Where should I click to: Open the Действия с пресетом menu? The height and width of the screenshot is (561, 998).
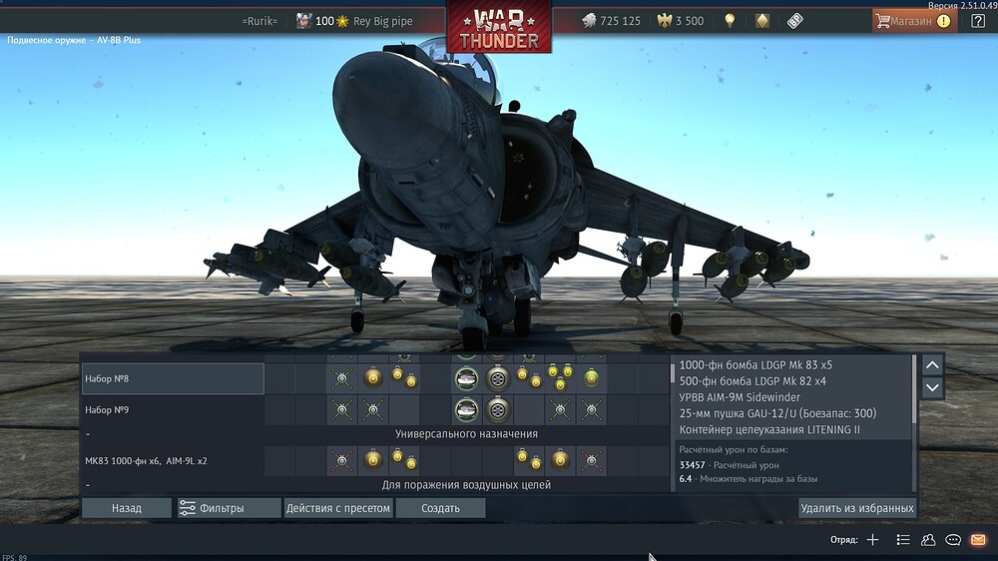click(x=337, y=508)
